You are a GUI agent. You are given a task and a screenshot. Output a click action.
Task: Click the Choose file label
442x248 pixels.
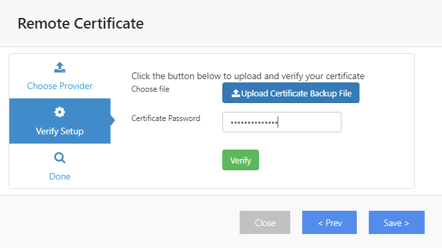tap(150, 89)
